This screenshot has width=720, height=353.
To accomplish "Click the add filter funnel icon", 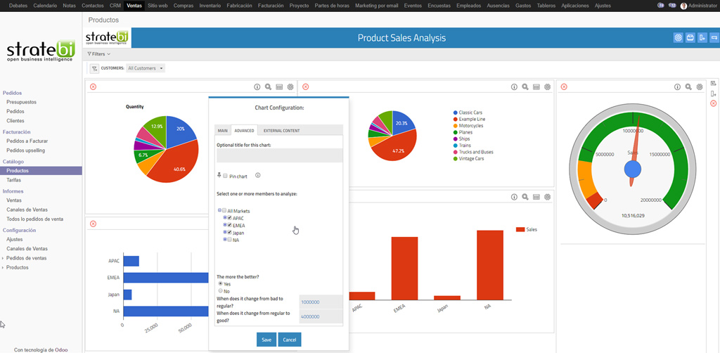I will (94, 68).
